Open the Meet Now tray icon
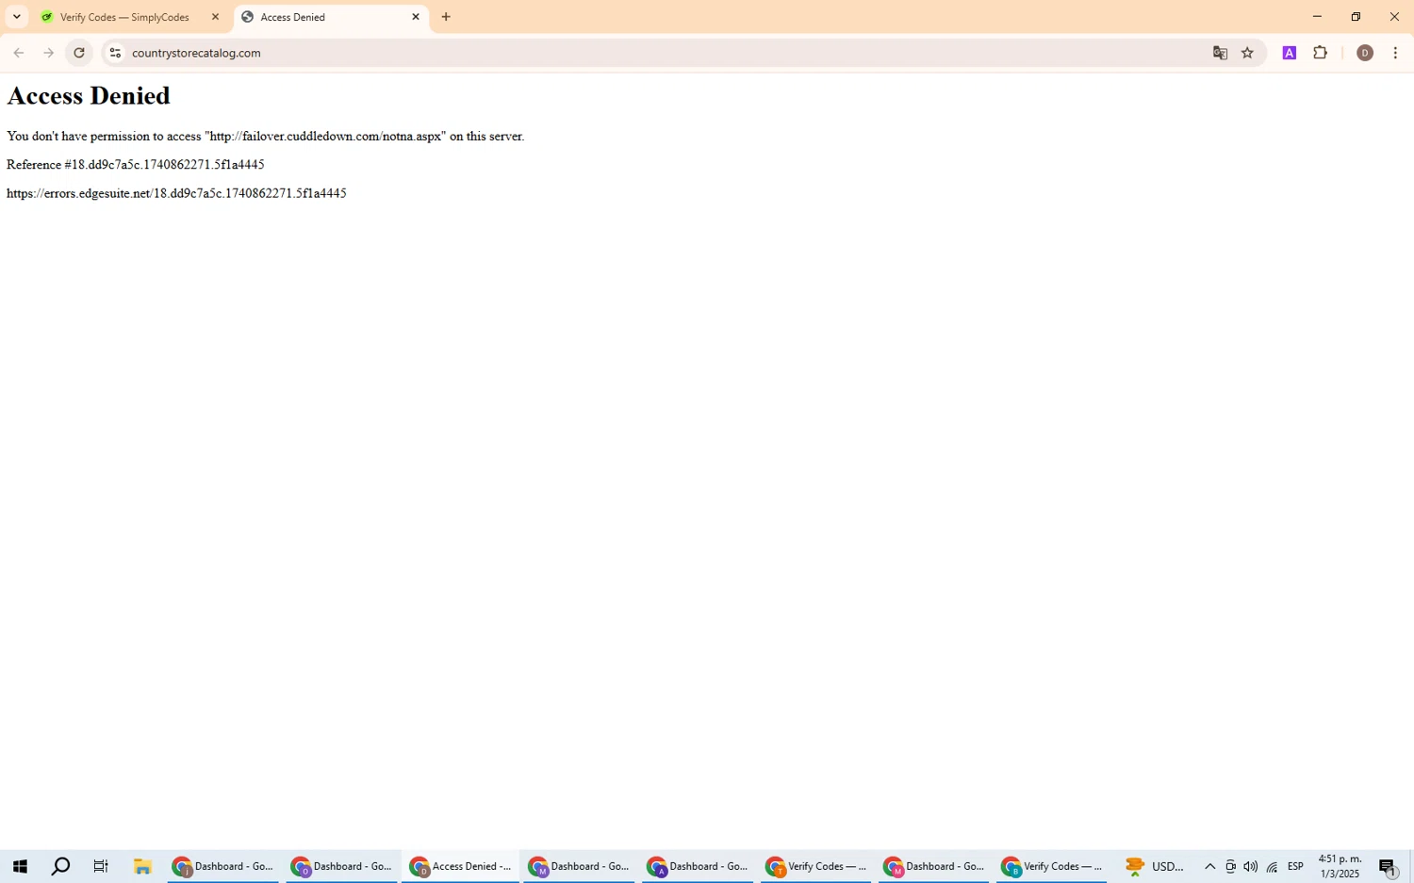This screenshot has width=1414, height=883. click(1230, 866)
